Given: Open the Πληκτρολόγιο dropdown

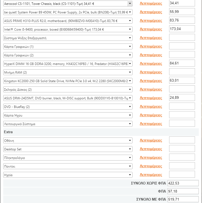Looking at the screenshot, I should pyautogui.click(x=68, y=158).
